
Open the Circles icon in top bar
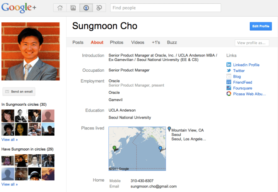click(x=99, y=8)
